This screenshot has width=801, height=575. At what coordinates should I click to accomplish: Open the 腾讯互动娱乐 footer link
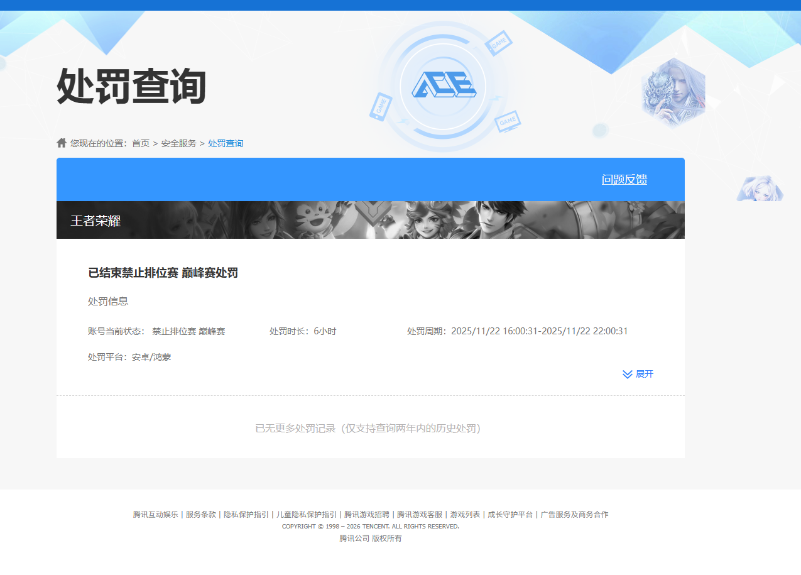(x=155, y=514)
